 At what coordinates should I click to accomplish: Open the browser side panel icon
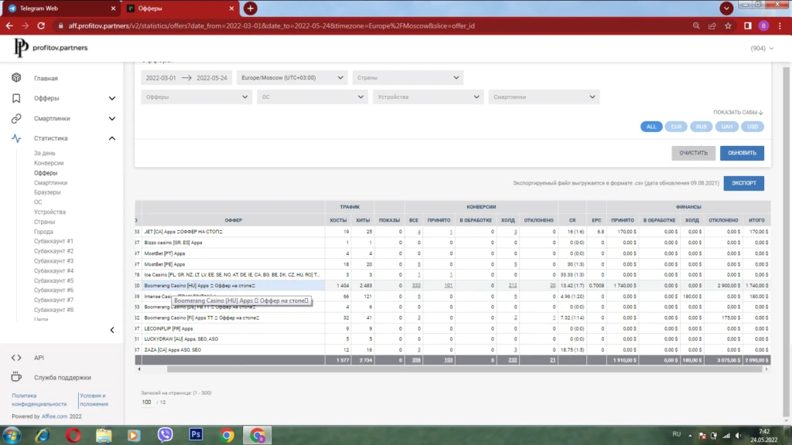pyautogui.click(x=748, y=25)
